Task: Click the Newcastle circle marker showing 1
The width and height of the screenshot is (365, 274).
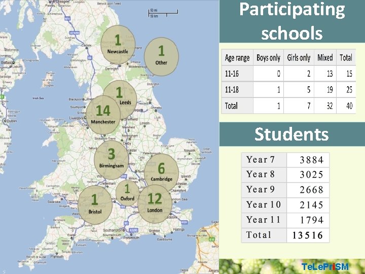Action: 118,45
